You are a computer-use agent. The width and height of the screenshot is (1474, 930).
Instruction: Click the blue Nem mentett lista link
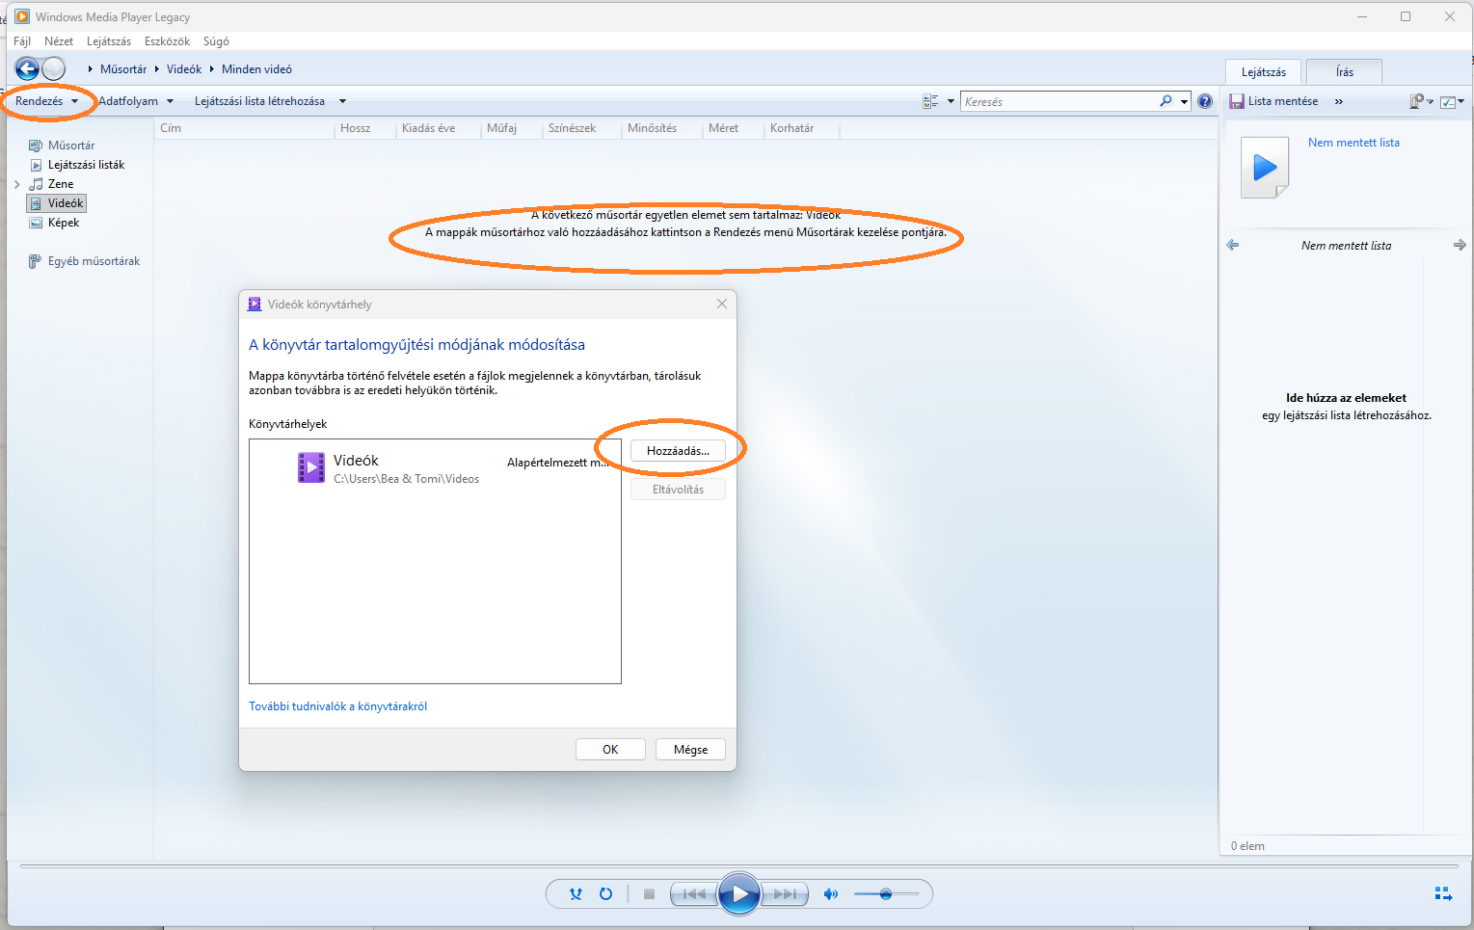click(x=1353, y=143)
